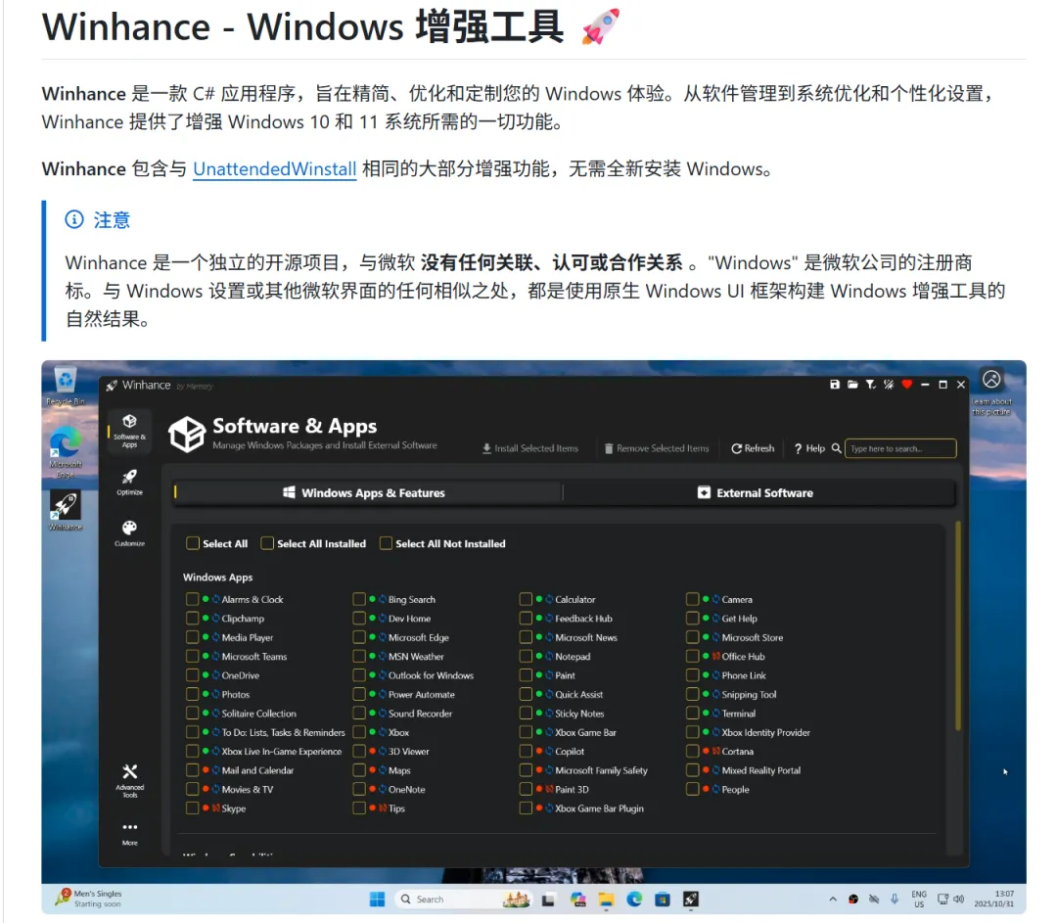1057x923 pixels.
Task: Check the Select All checkbox
Action: click(193, 543)
